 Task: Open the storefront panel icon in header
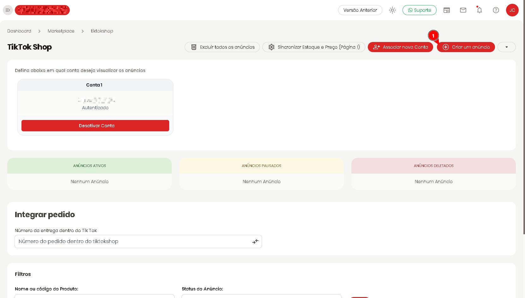click(447, 10)
